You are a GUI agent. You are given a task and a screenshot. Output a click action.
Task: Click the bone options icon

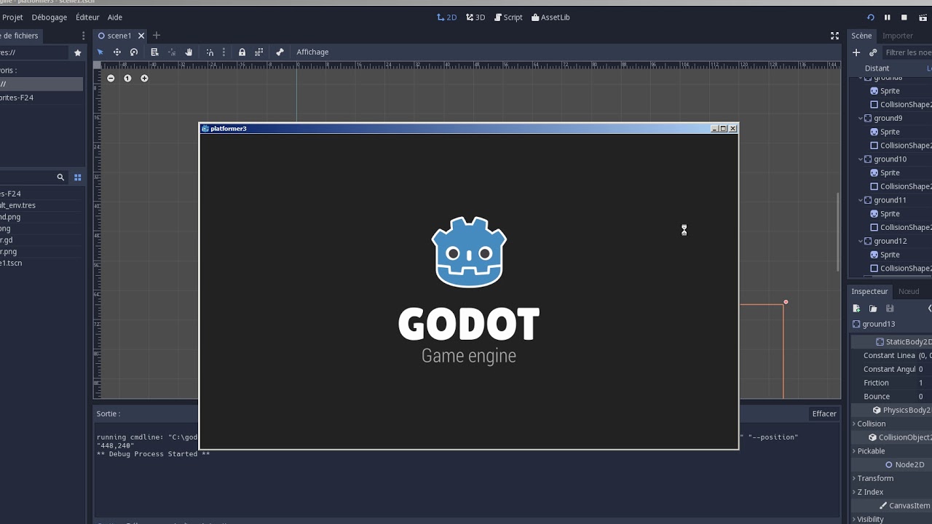(280, 52)
